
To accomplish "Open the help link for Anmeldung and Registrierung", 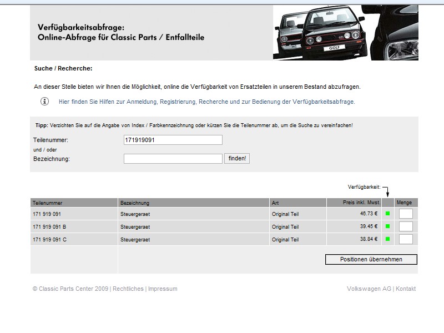I will pos(206,102).
